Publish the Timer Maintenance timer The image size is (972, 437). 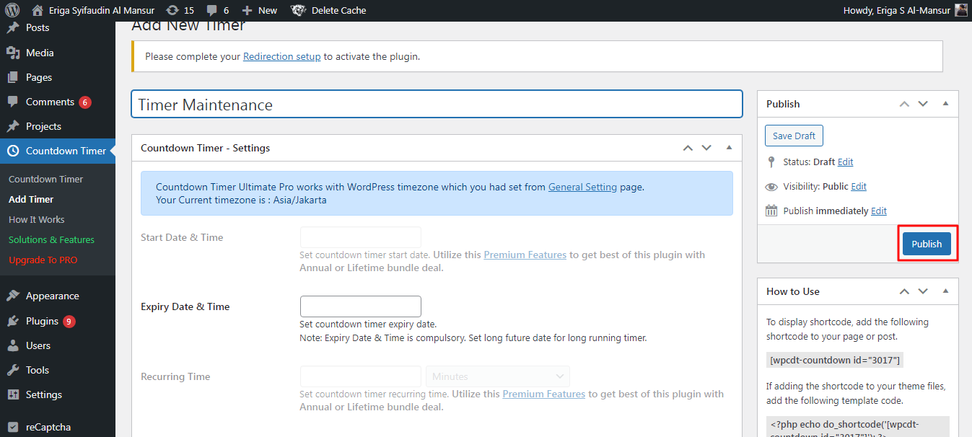tap(927, 243)
